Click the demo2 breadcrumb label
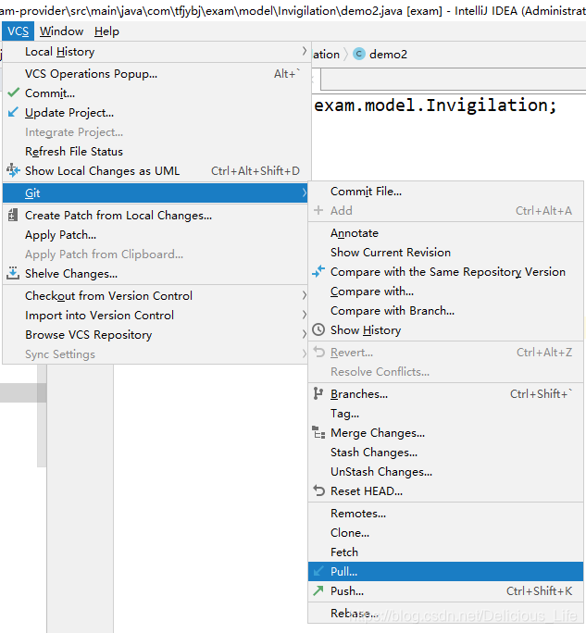 tap(388, 54)
